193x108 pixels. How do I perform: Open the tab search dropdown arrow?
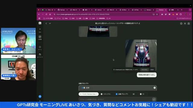pyautogui.click(x=190, y=10)
